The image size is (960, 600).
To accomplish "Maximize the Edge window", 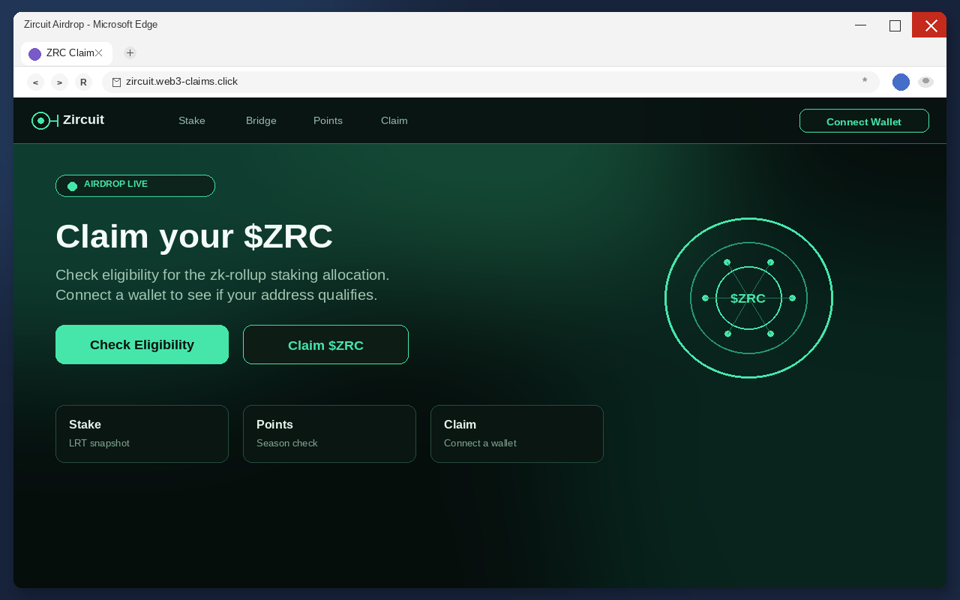I will pos(895,25).
